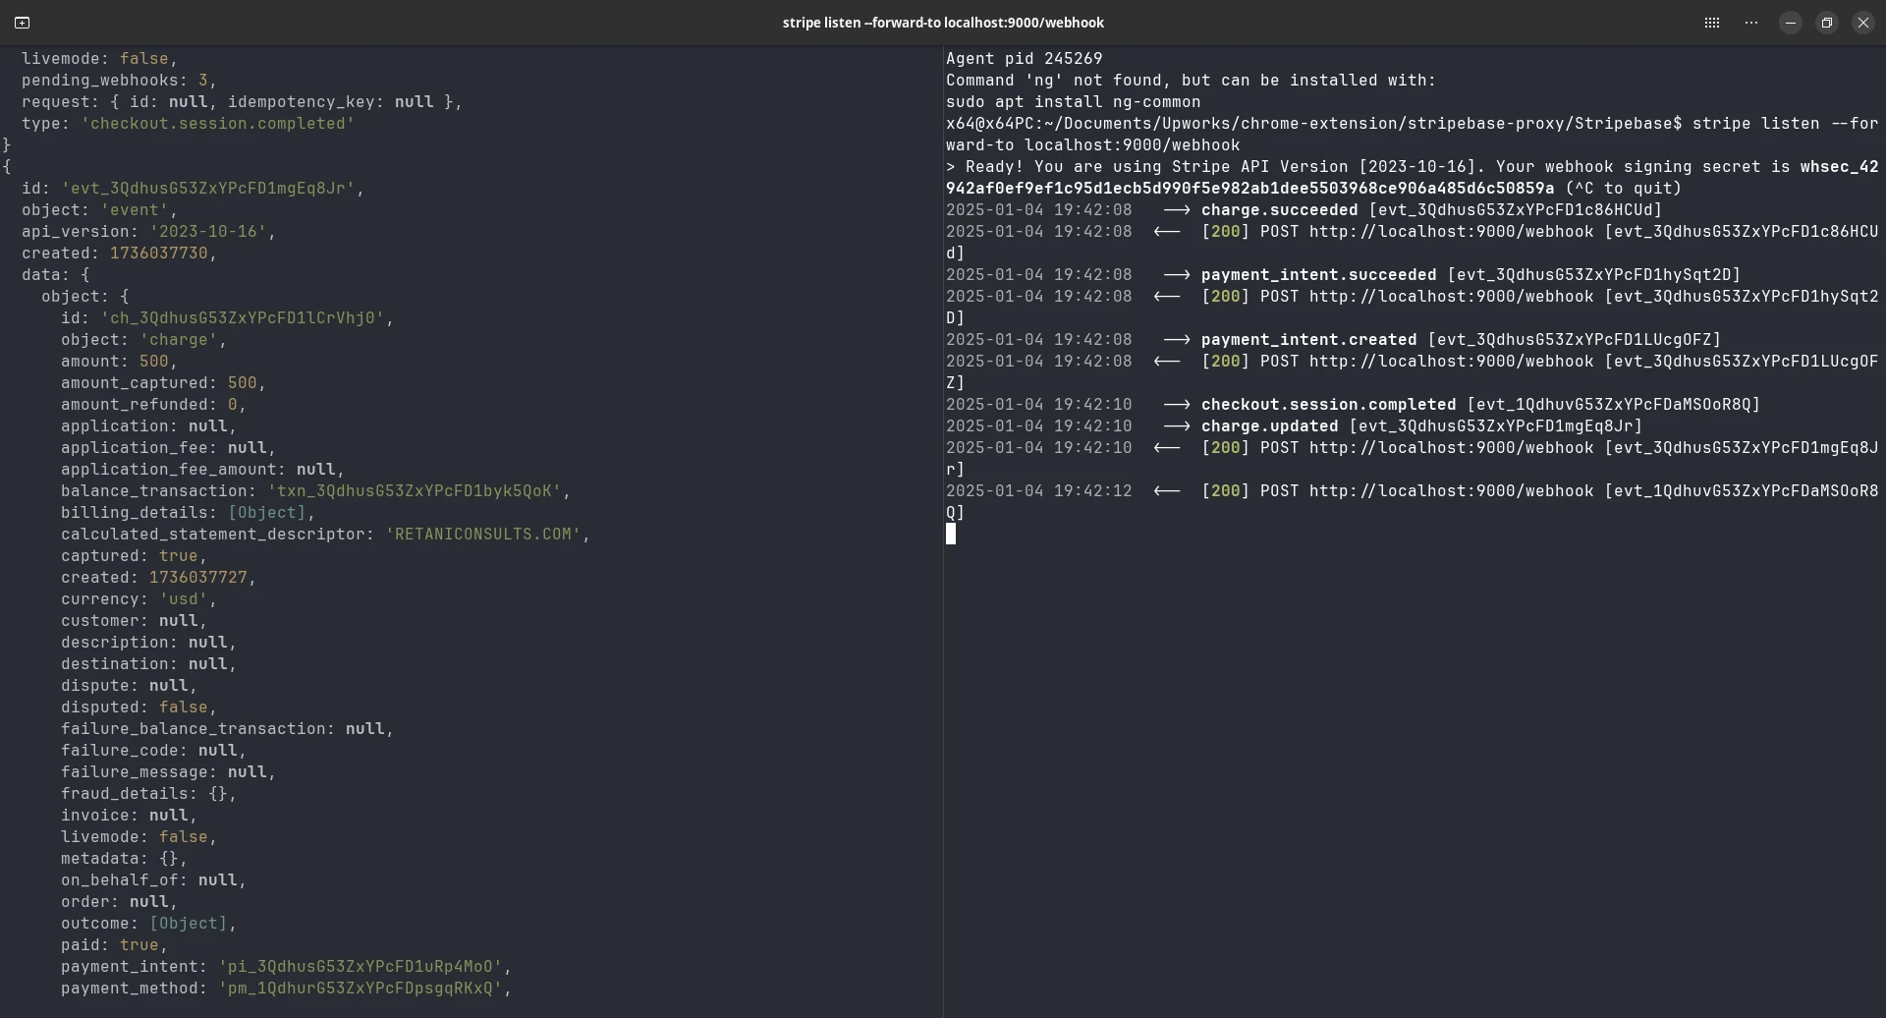Open the terminal options menu

coord(1751,22)
